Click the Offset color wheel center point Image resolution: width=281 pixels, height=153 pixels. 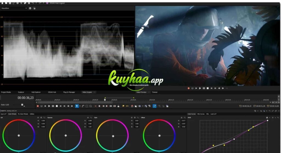[x=159, y=136]
